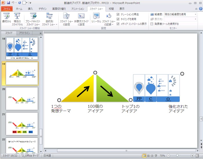This screenshot has width=203, height=159.
Task: Switch to Review tab (校閲)
Action: [111, 9]
